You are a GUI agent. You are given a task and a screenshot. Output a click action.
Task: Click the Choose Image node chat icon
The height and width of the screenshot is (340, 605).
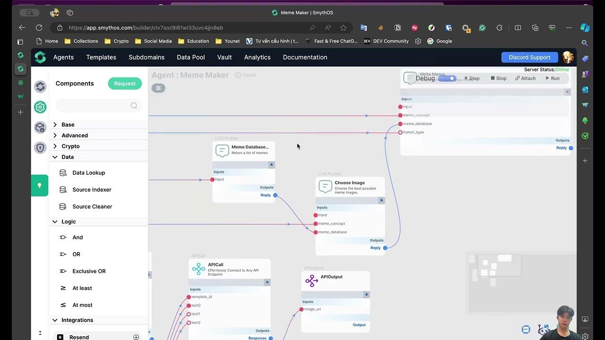pos(325,187)
